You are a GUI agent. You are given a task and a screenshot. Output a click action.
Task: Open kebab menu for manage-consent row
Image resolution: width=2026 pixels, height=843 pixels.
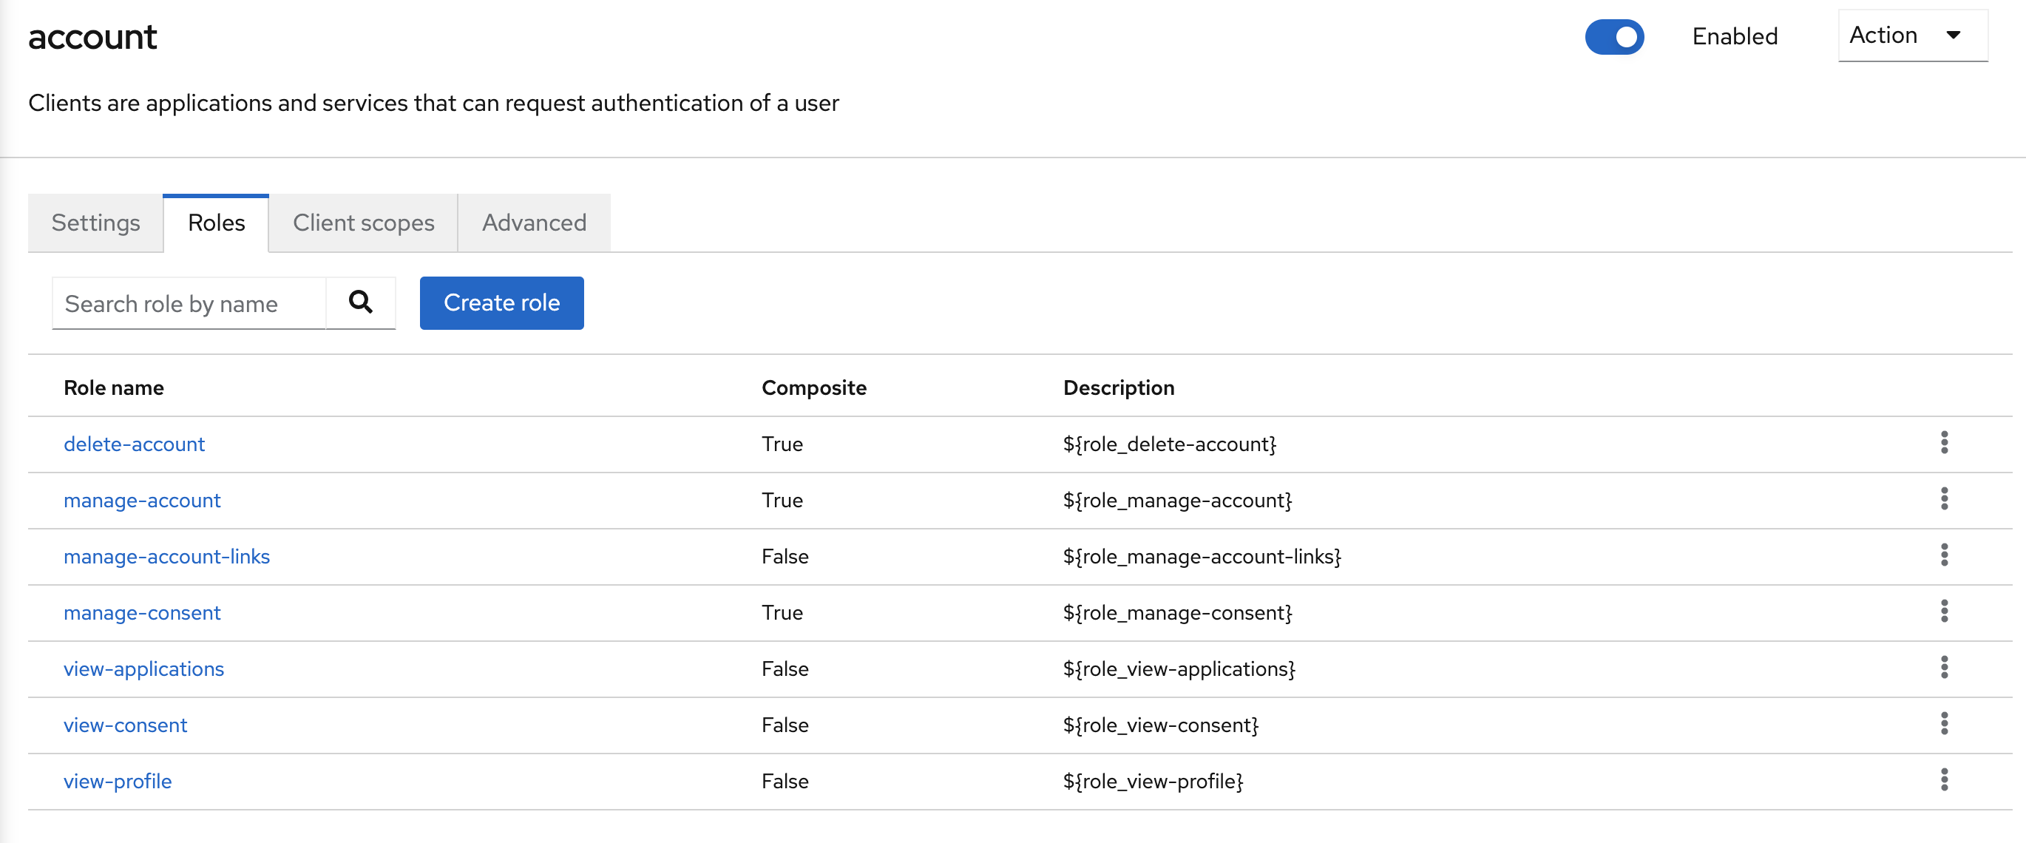[x=1944, y=611]
